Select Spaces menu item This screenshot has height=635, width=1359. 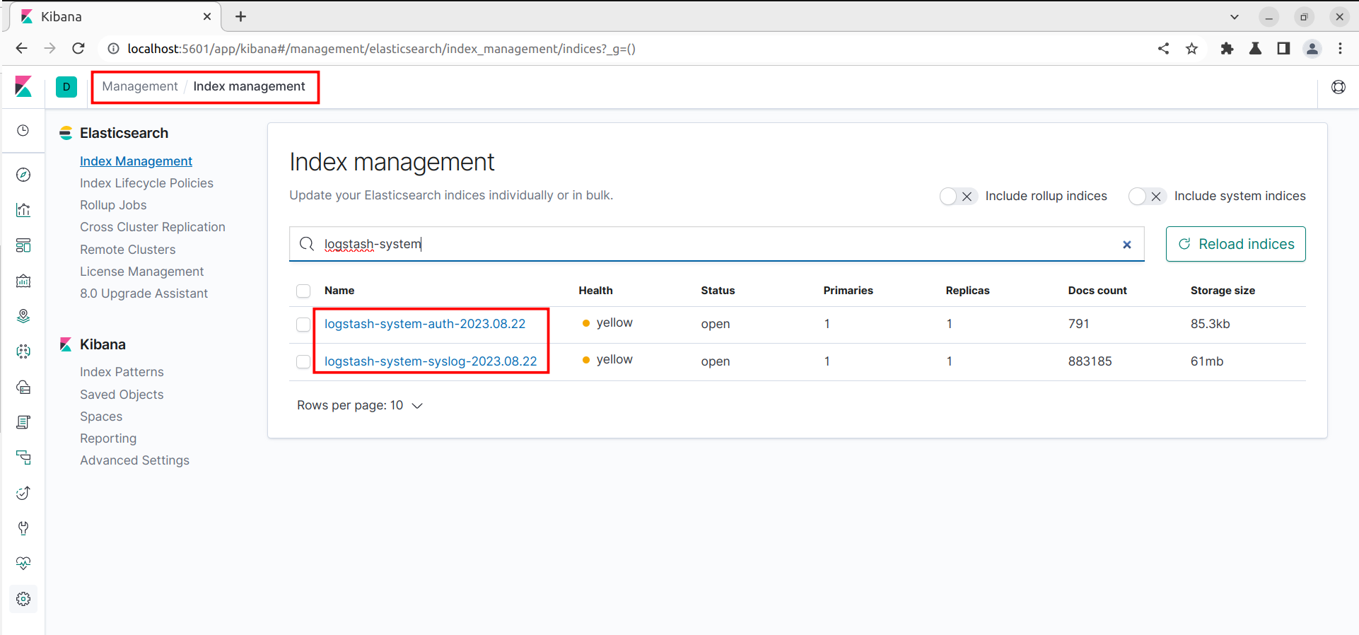click(101, 416)
